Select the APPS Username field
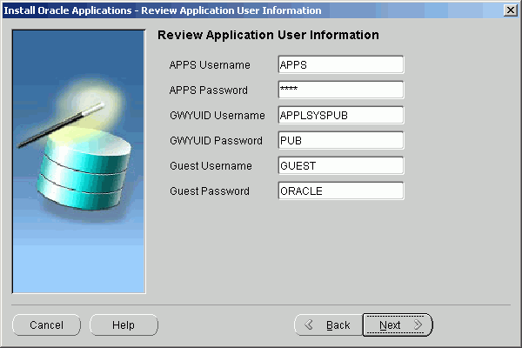This screenshot has width=522, height=348. click(341, 64)
